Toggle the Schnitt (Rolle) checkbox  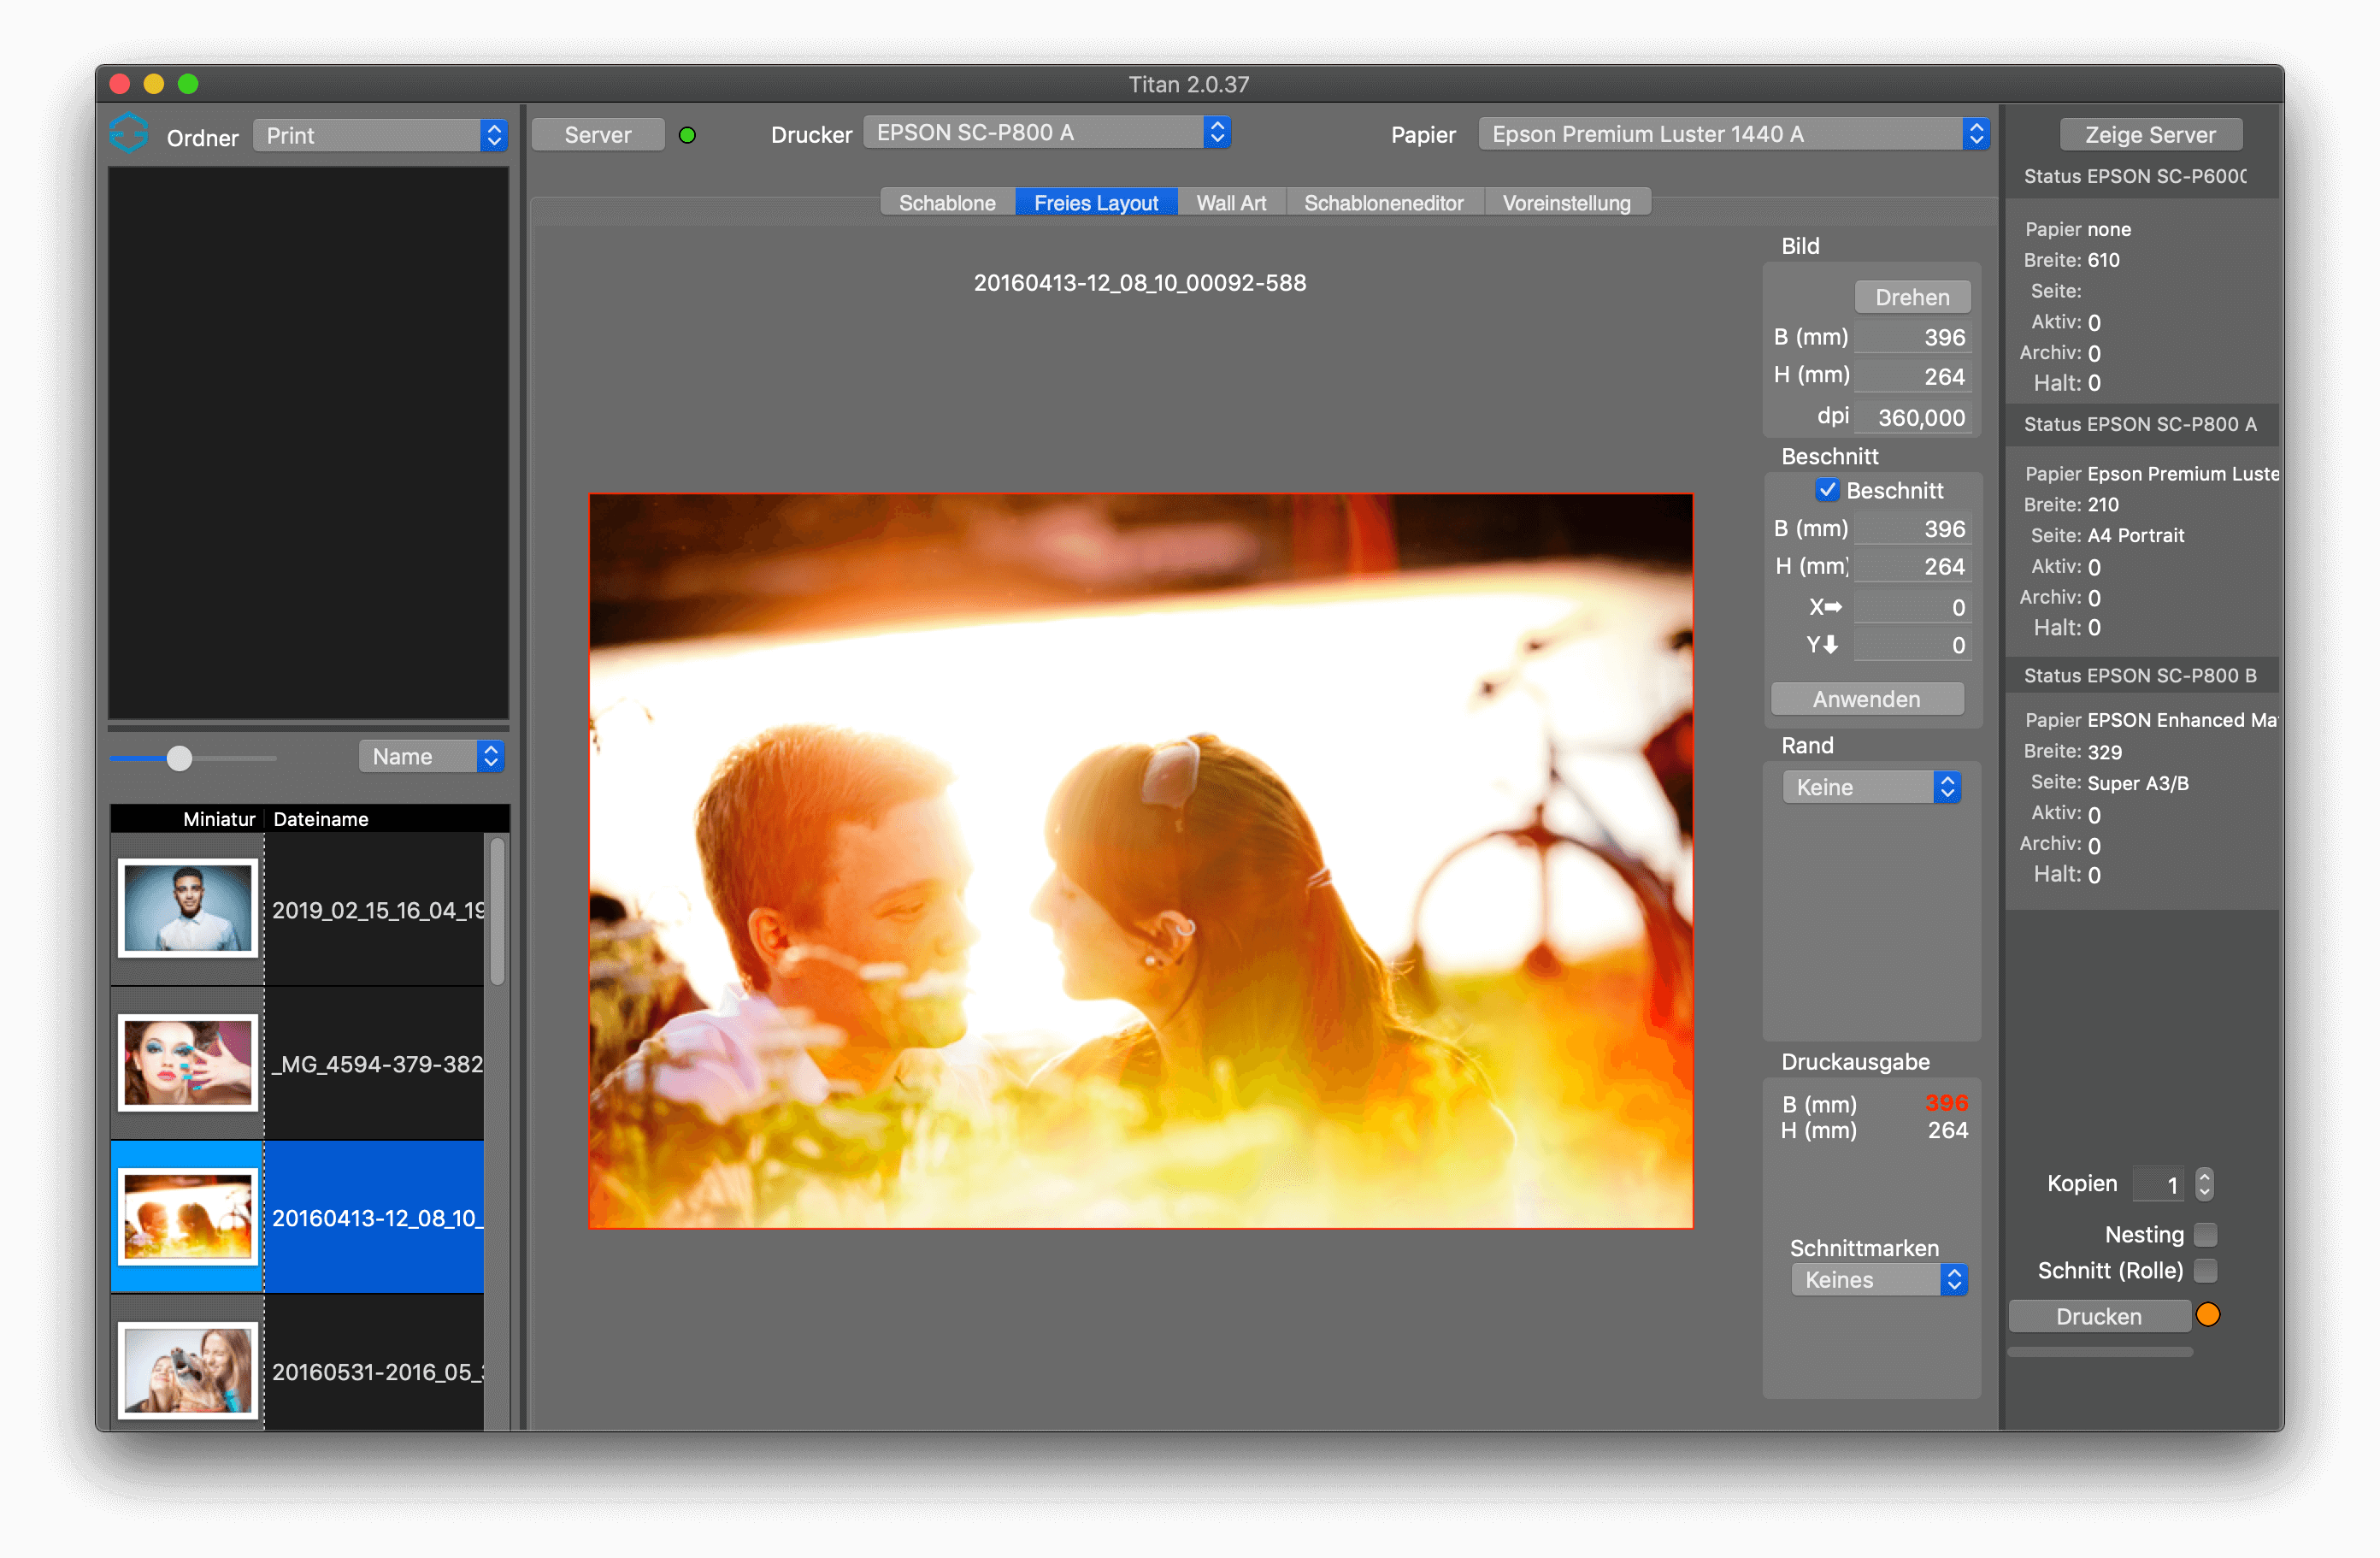pyautogui.click(x=2205, y=1270)
